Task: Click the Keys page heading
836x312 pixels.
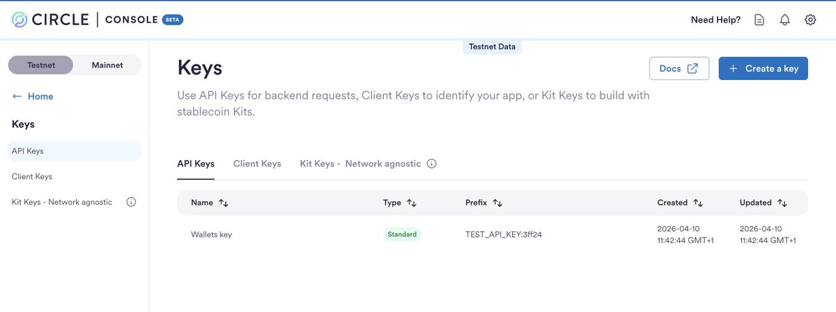Action: click(x=200, y=68)
